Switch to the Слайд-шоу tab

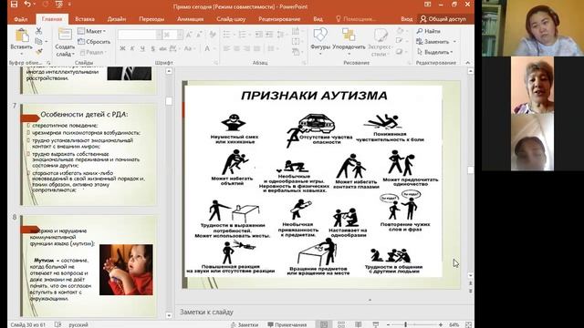tap(231, 19)
